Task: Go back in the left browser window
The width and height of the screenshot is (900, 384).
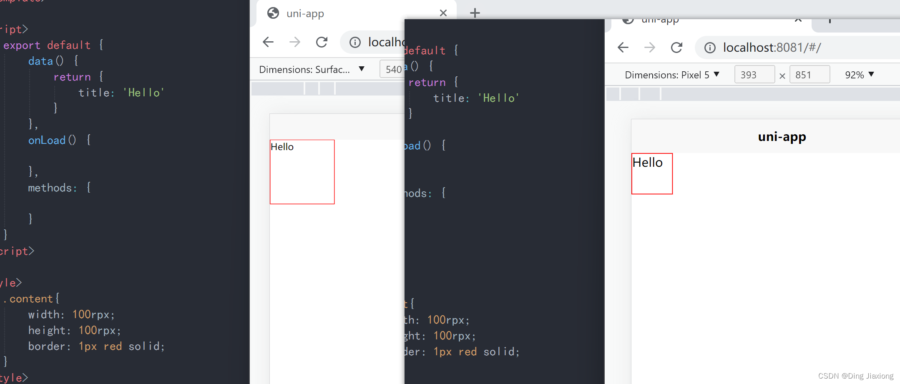Action: click(x=268, y=42)
